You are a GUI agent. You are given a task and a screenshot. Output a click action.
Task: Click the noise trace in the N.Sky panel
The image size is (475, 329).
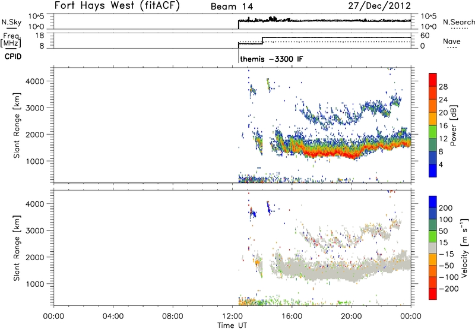pos(324,21)
